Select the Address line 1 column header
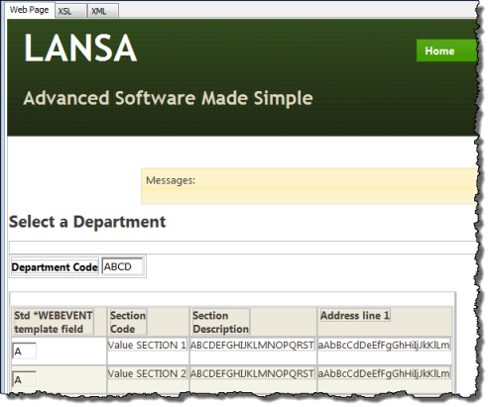490x407 pixels. point(355,315)
